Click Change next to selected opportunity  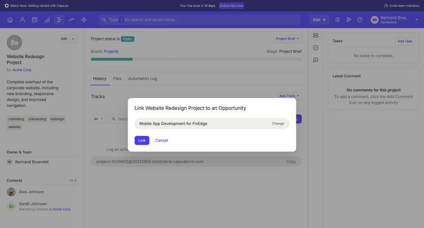point(277,123)
